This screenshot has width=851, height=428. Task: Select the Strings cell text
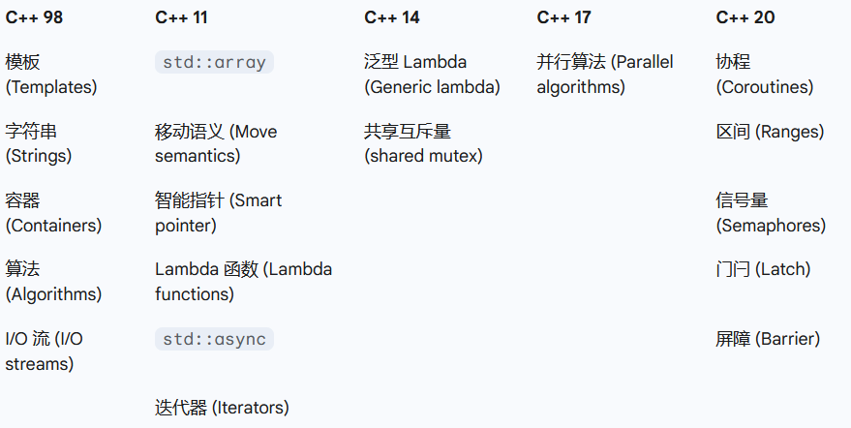point(39,143)
